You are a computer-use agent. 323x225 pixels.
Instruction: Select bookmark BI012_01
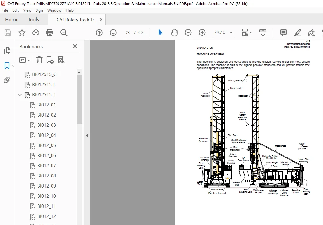pyautogui.click(x=46, y=105)
